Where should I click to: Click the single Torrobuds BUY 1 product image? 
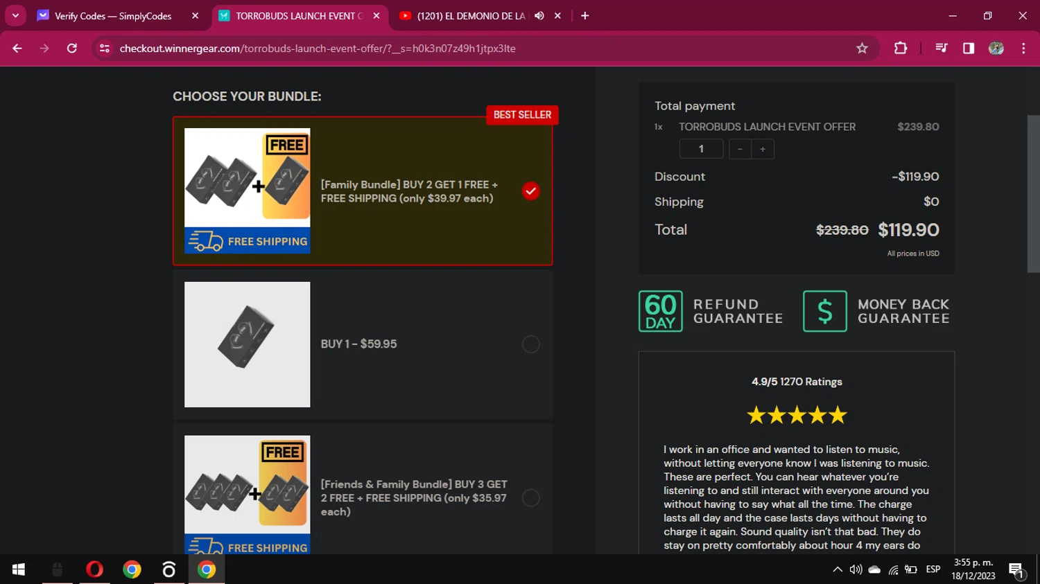247,344
